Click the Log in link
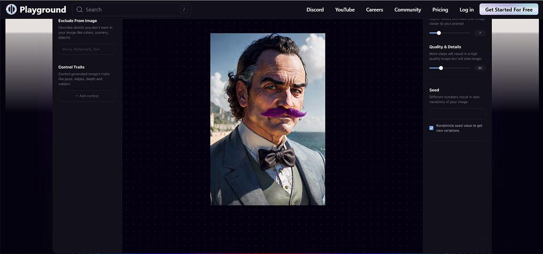This screenshot has height=254, width=543. [x=467, y=9]
